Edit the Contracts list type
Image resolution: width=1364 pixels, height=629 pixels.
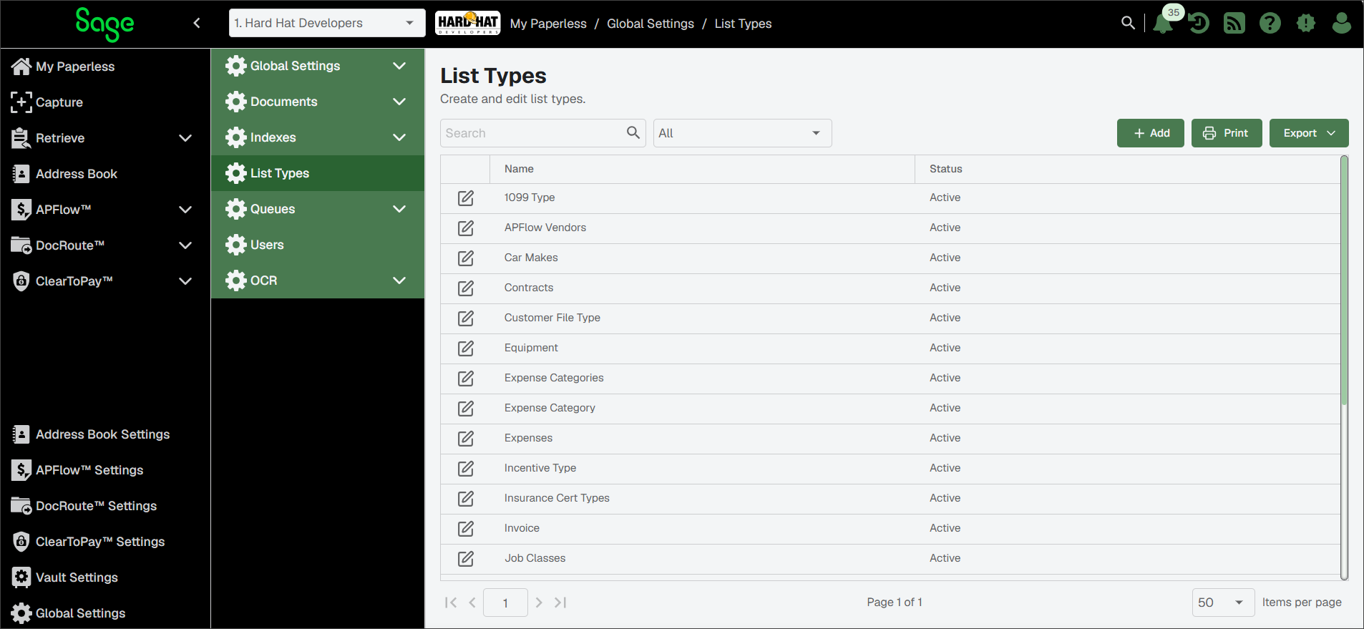click(466, 288)
